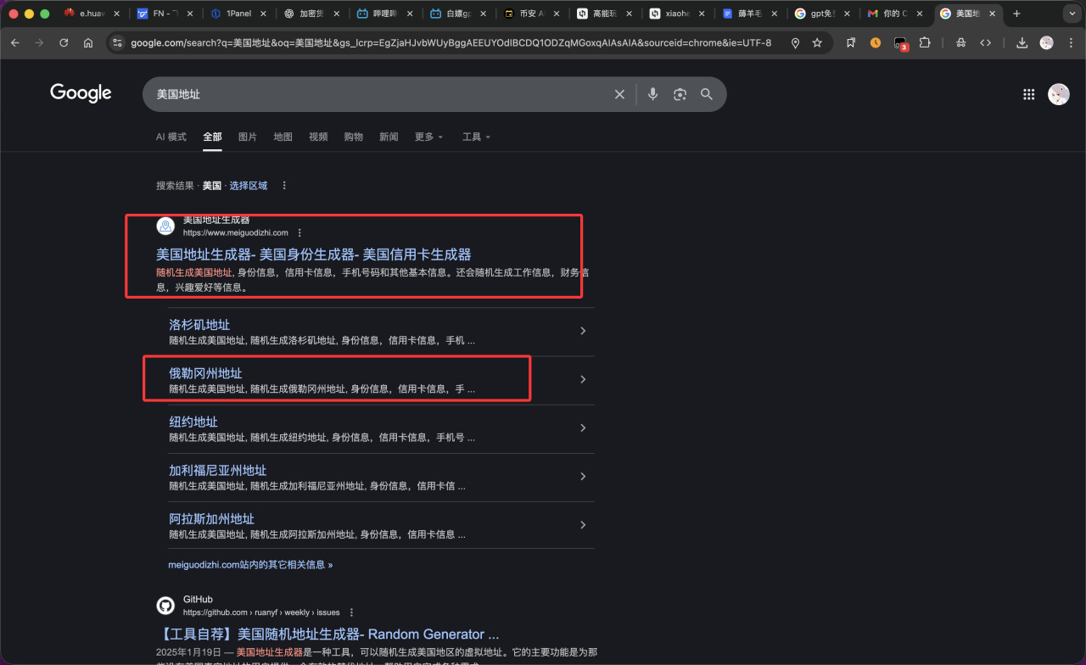Click the 选择区域 link
The width and height of the screenshot is (1086, 665).
[x=248, y=185]
